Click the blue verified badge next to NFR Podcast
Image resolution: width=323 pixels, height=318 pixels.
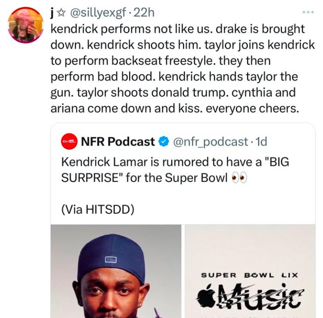click(x=164, y=142)
